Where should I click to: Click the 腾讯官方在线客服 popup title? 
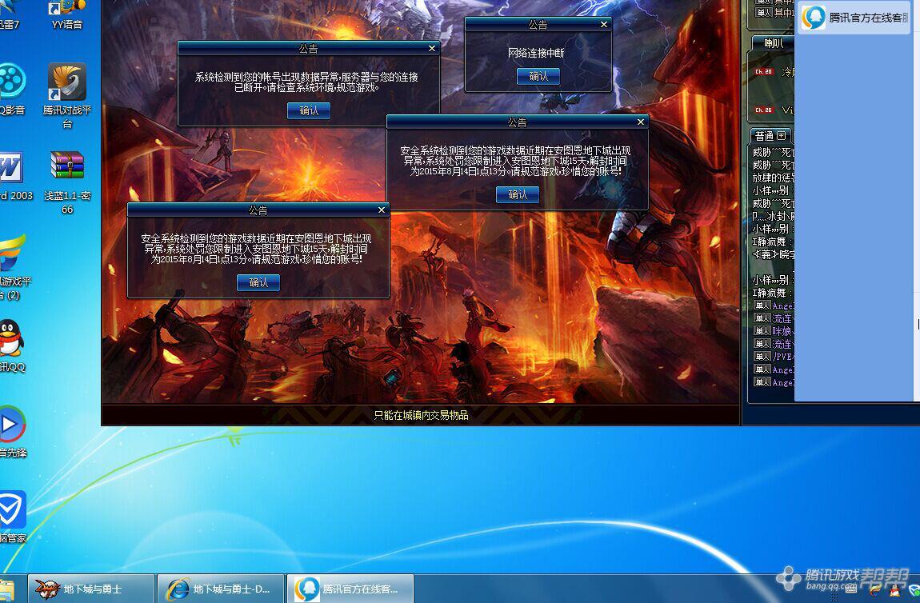click(868, 18)
